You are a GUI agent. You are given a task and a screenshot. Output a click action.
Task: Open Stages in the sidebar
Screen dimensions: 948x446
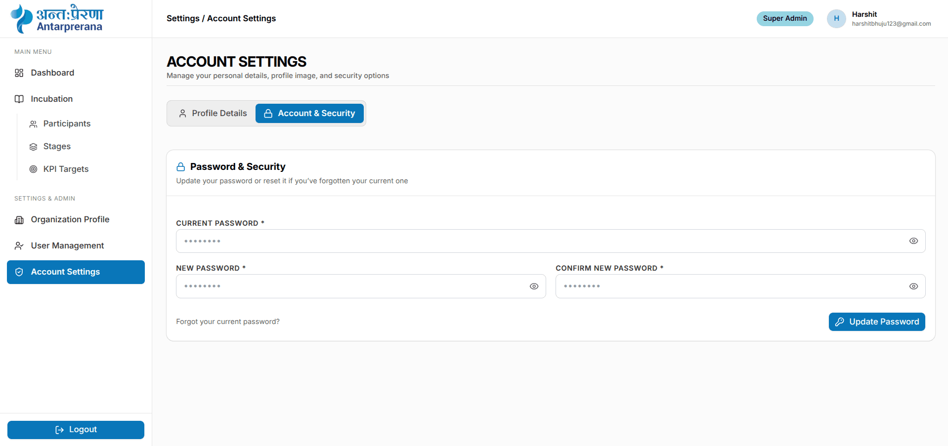pyautogui.click(x=83, y=147)
